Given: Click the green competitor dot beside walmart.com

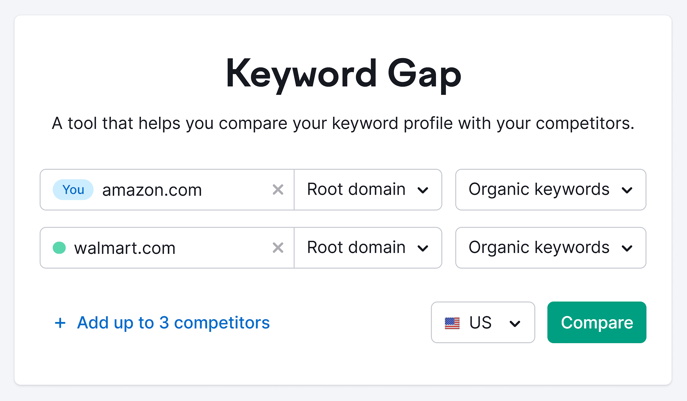Looking at the screenshot, I should click(59, 247).
